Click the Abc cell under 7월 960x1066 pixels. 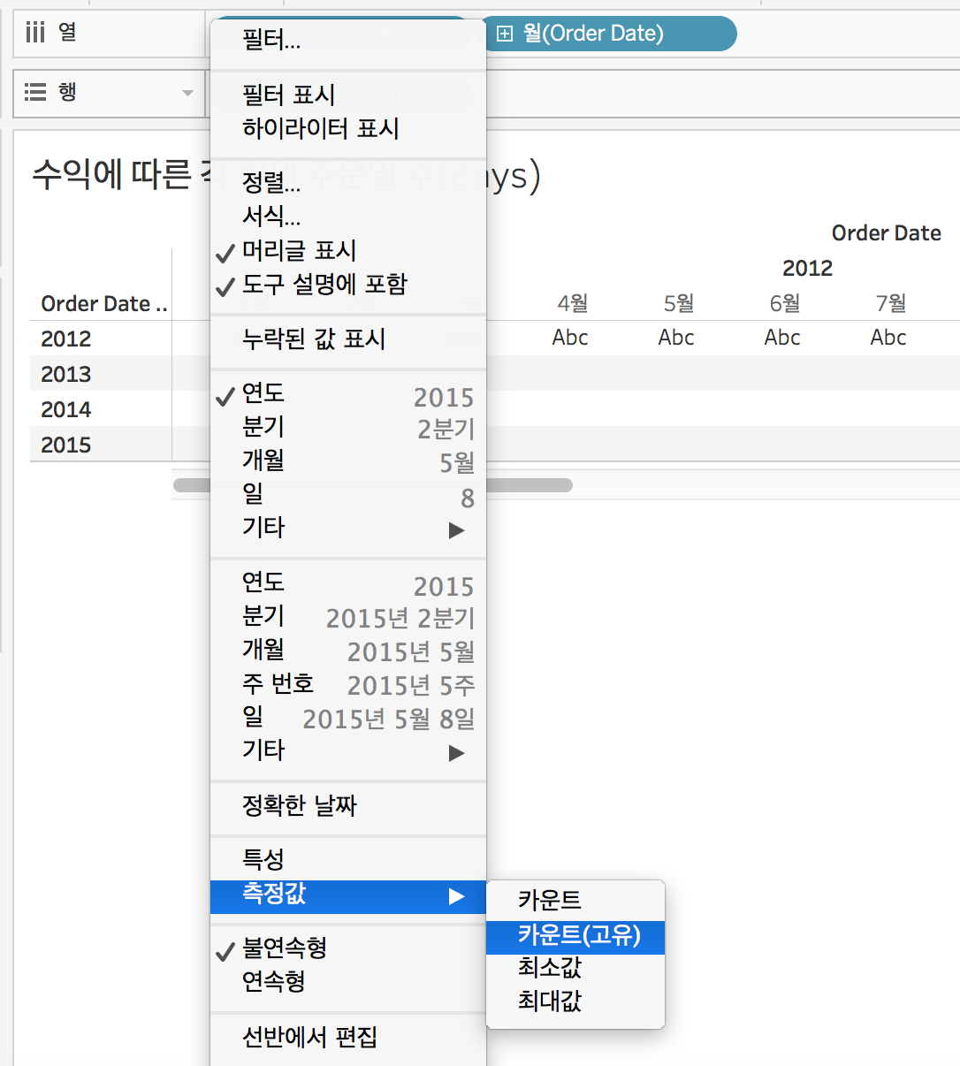(888, 338)
